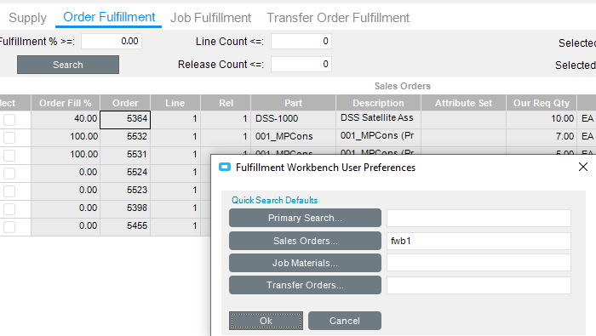The width and height of the screenshot is (596, 336).
Task: Click the Our Req Qty column header
Action: [x=542, y=103]
